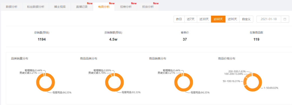
Task: Click the 品类销量分布 chart title
Action: [19, 59]
